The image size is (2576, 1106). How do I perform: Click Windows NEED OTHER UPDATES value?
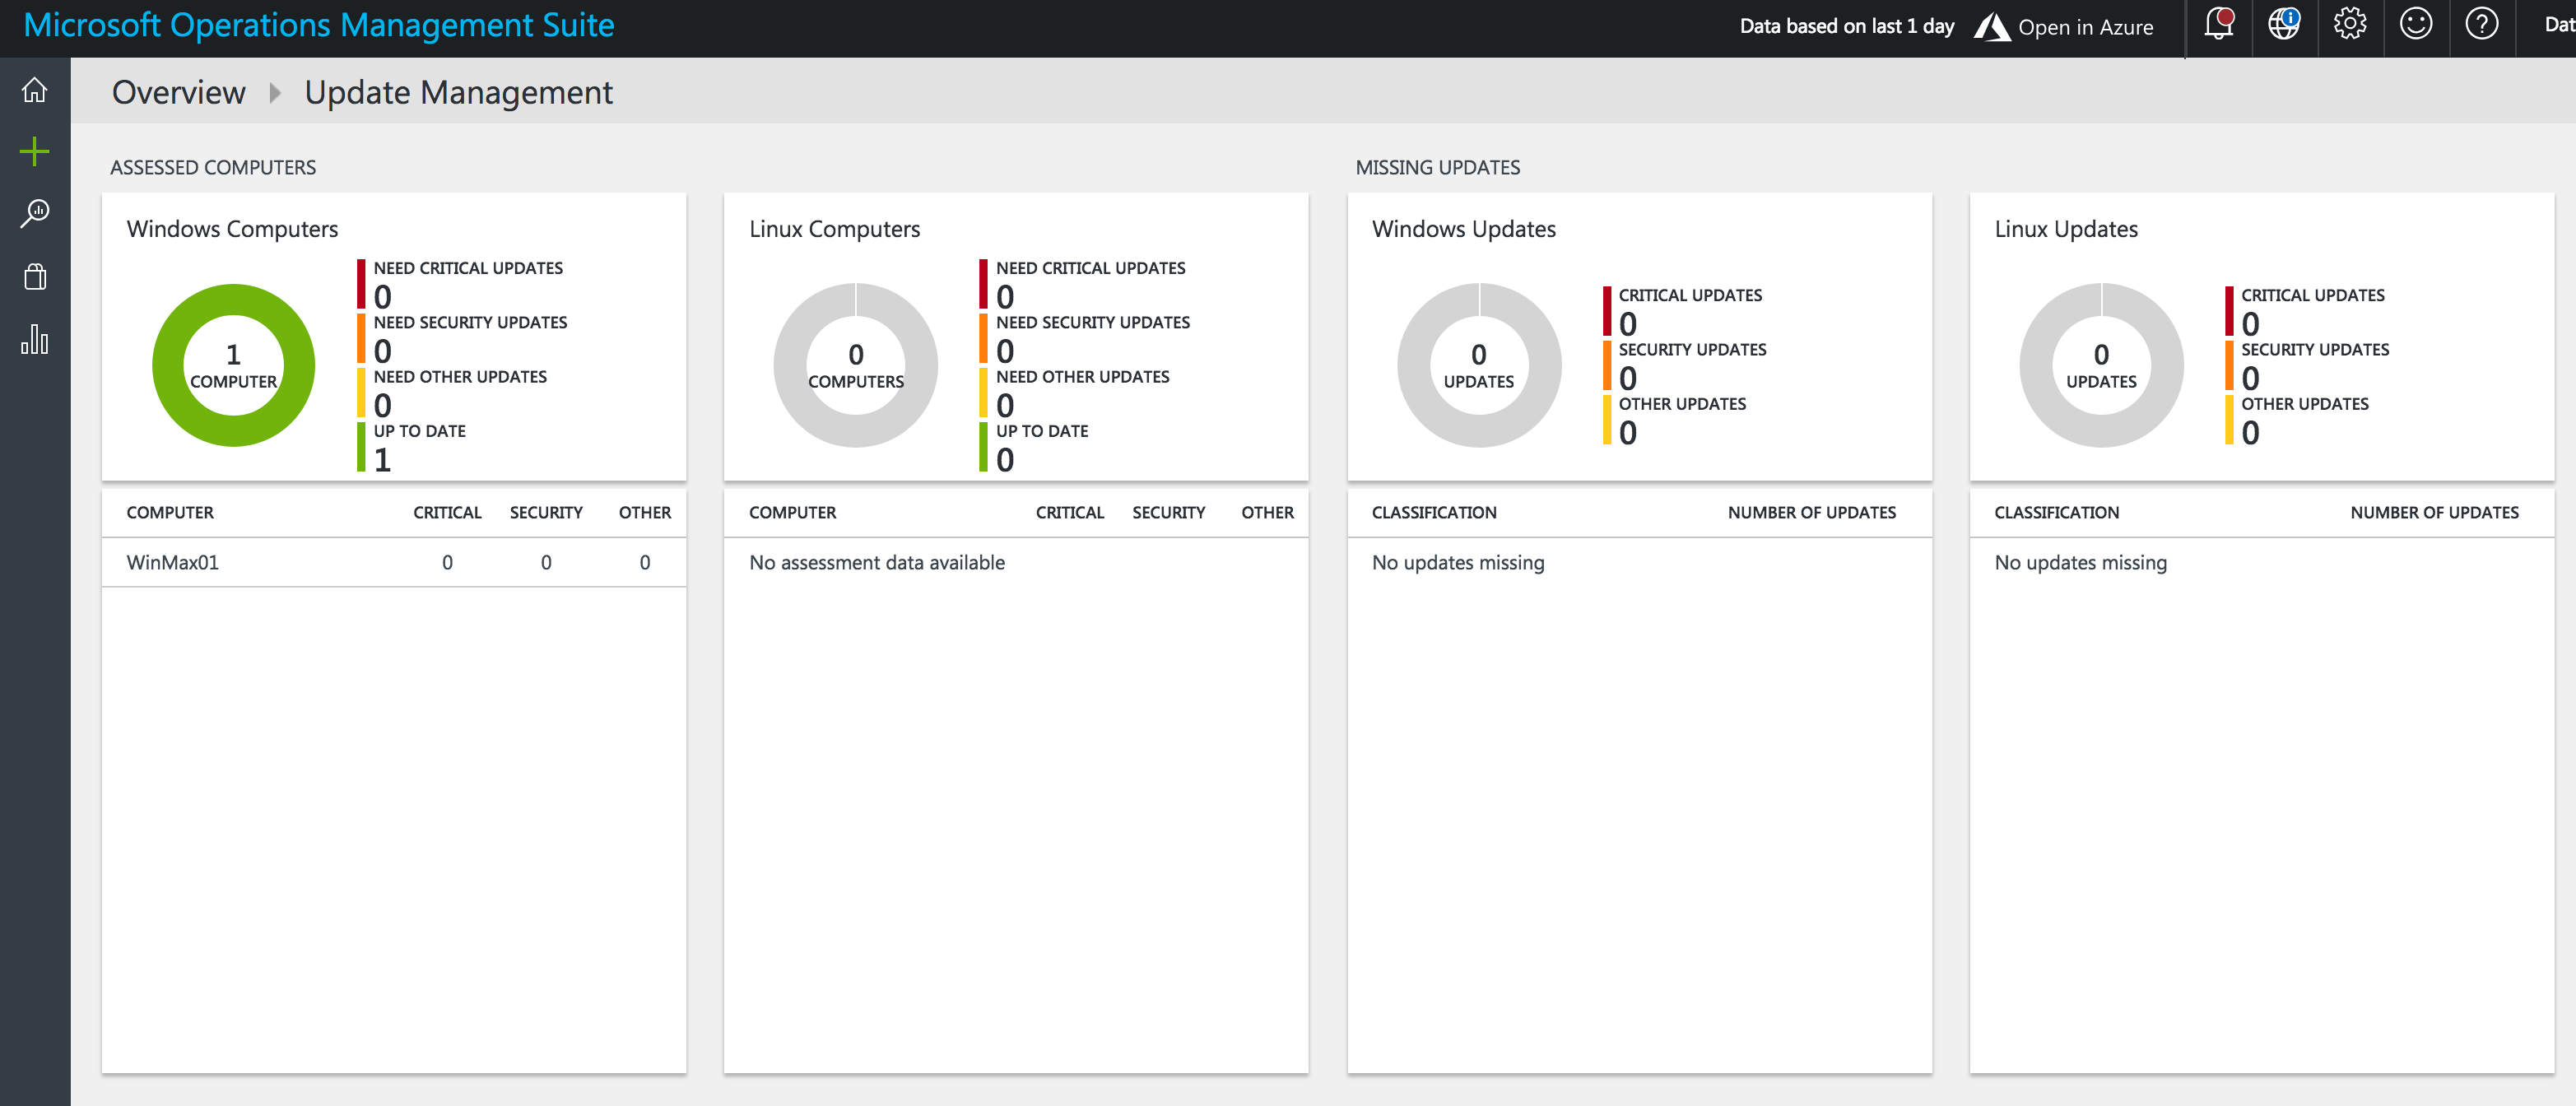pos(382,405)
